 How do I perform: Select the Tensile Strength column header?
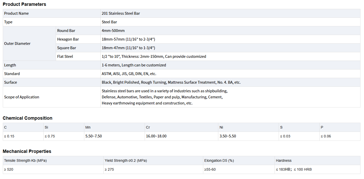tap(25, 160)
